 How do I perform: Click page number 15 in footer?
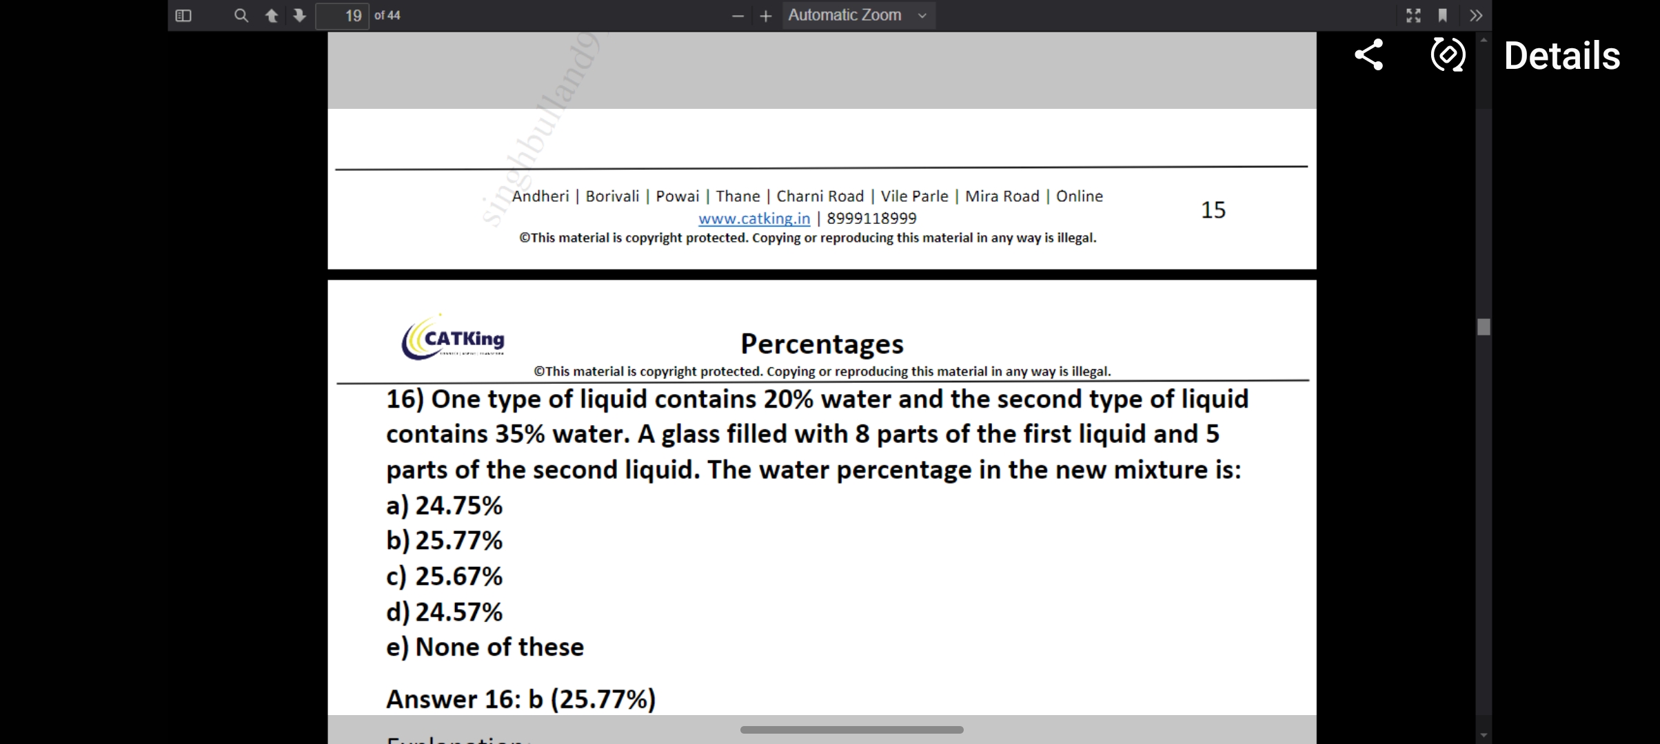click(1213, 210)
